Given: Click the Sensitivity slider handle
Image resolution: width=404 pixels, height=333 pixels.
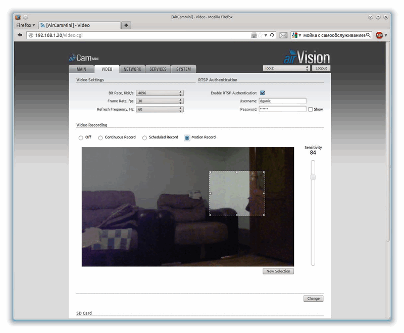Looking at the screenshot, I should point(313,177).
